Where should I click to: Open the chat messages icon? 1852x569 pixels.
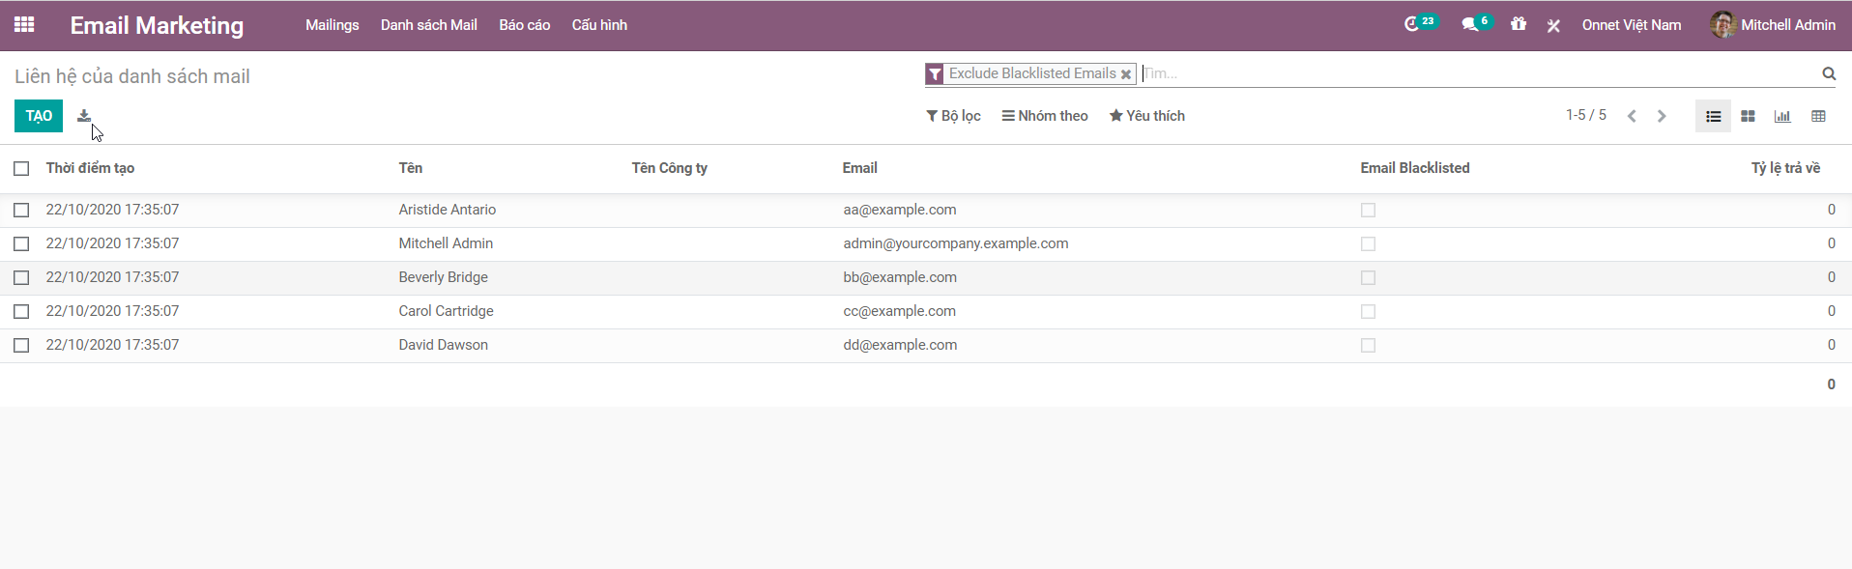(x=1470, y=24)
